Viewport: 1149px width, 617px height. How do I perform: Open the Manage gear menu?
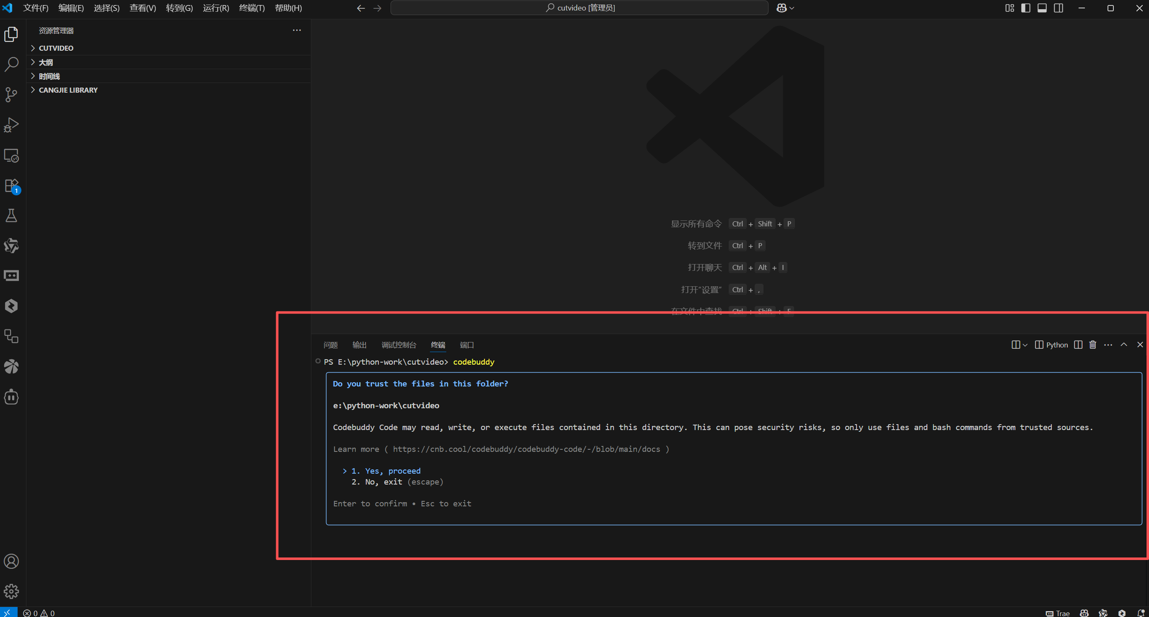pos(11,591)
